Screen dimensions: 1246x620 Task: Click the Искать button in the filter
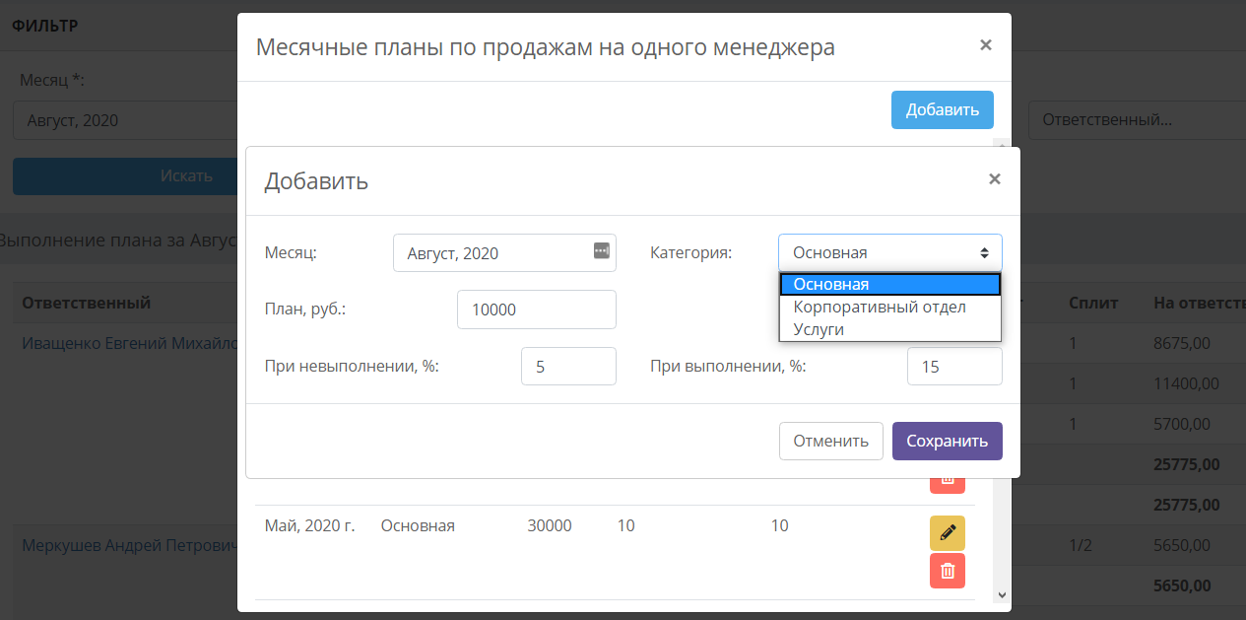(125, 175)
